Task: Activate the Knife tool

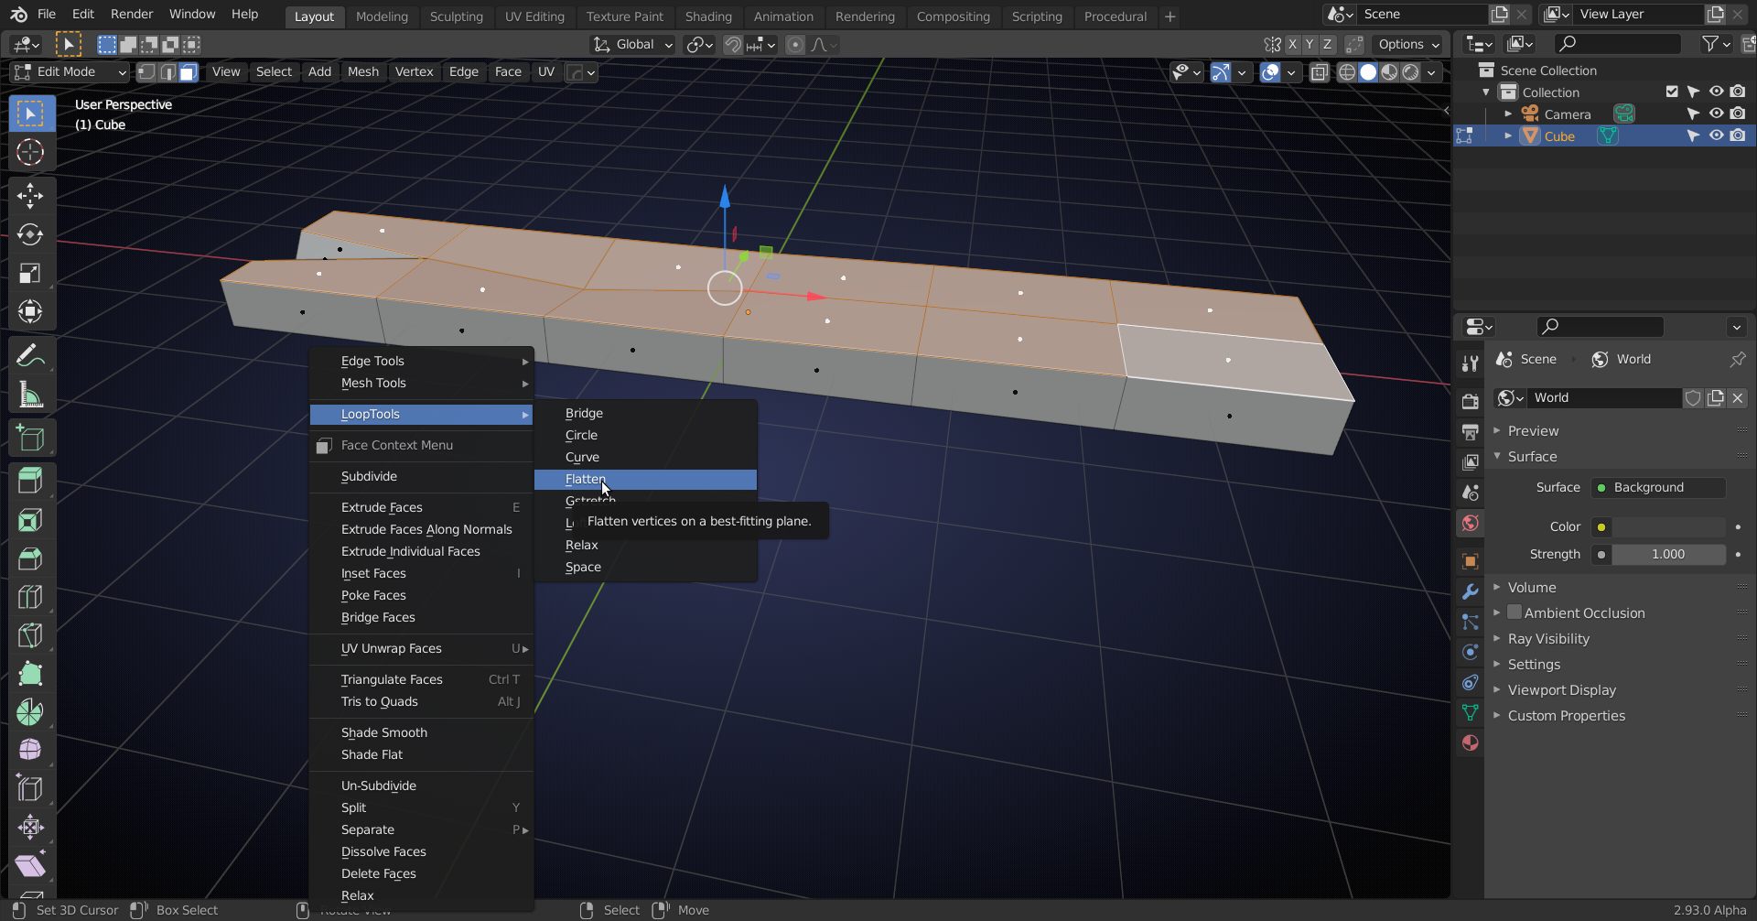Action: 30,635
